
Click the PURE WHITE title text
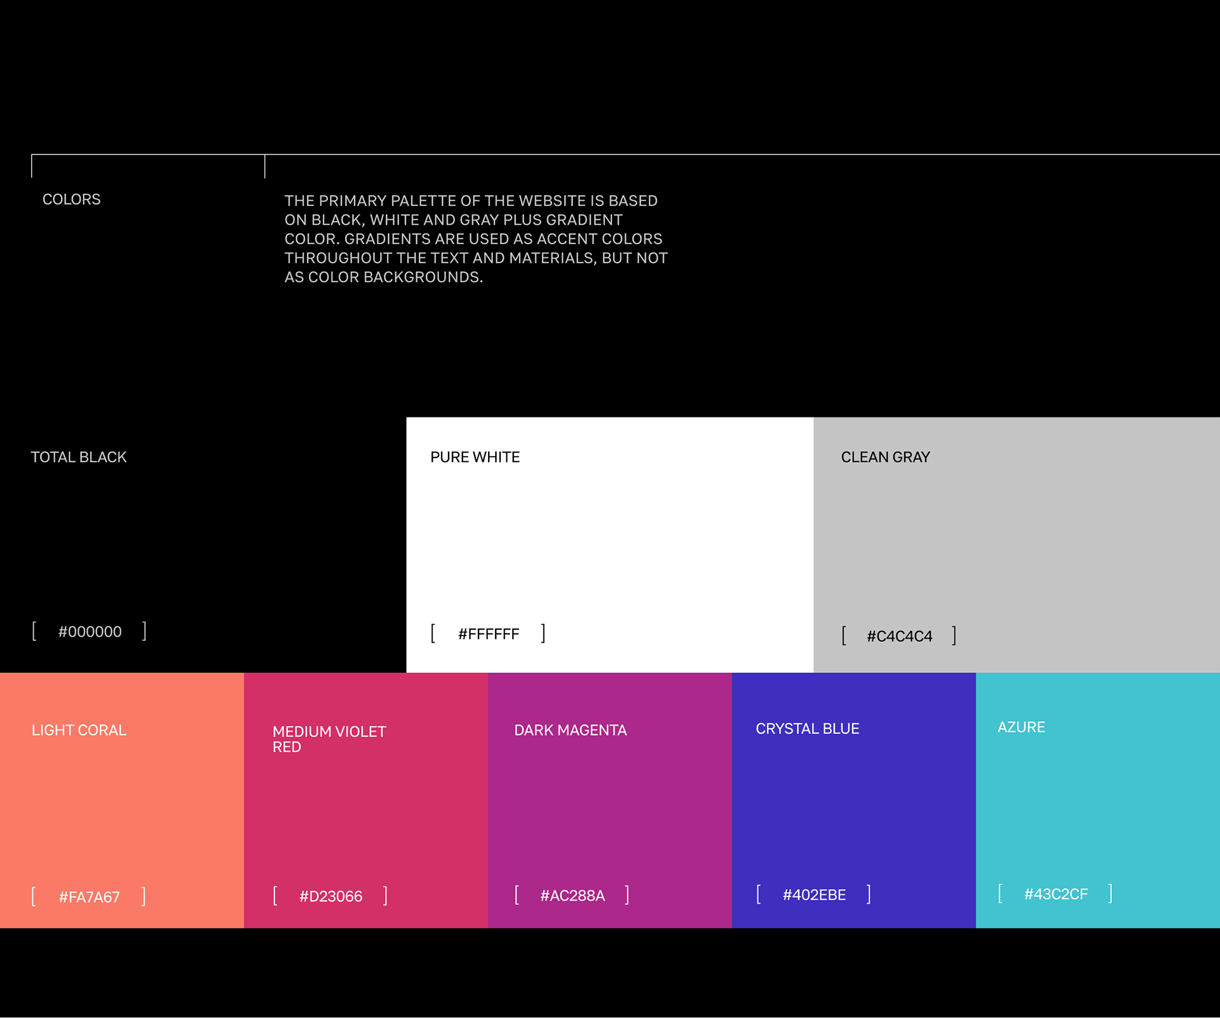475,457
